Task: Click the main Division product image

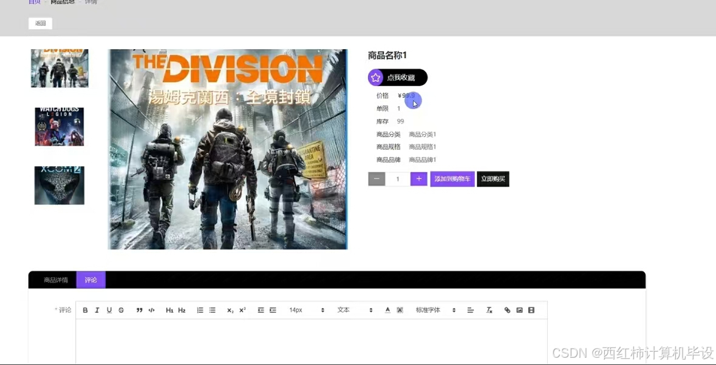Action: click(227, 149)
